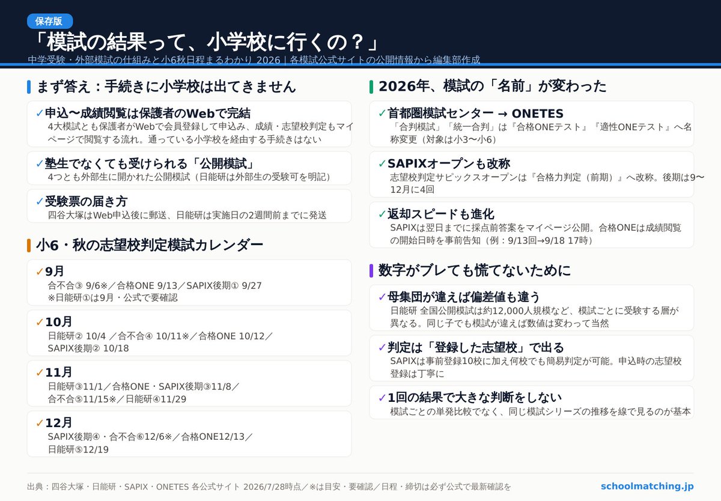Select card title 返却スピードも進化
Viewport: 721px width, 501px height.
(x=441, y=214)
